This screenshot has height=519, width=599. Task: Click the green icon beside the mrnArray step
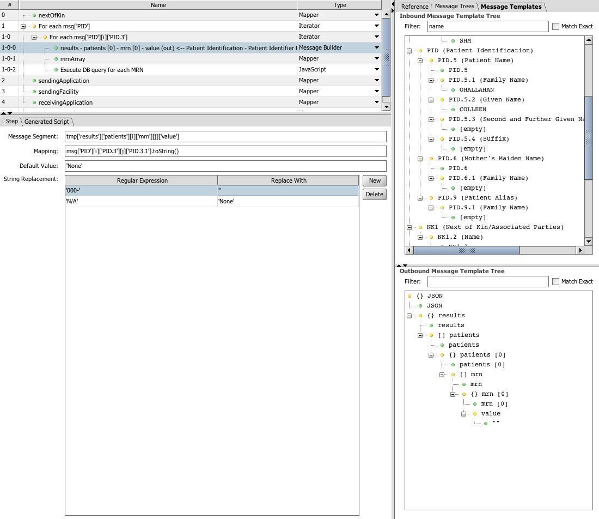click(x=56, y=59)
